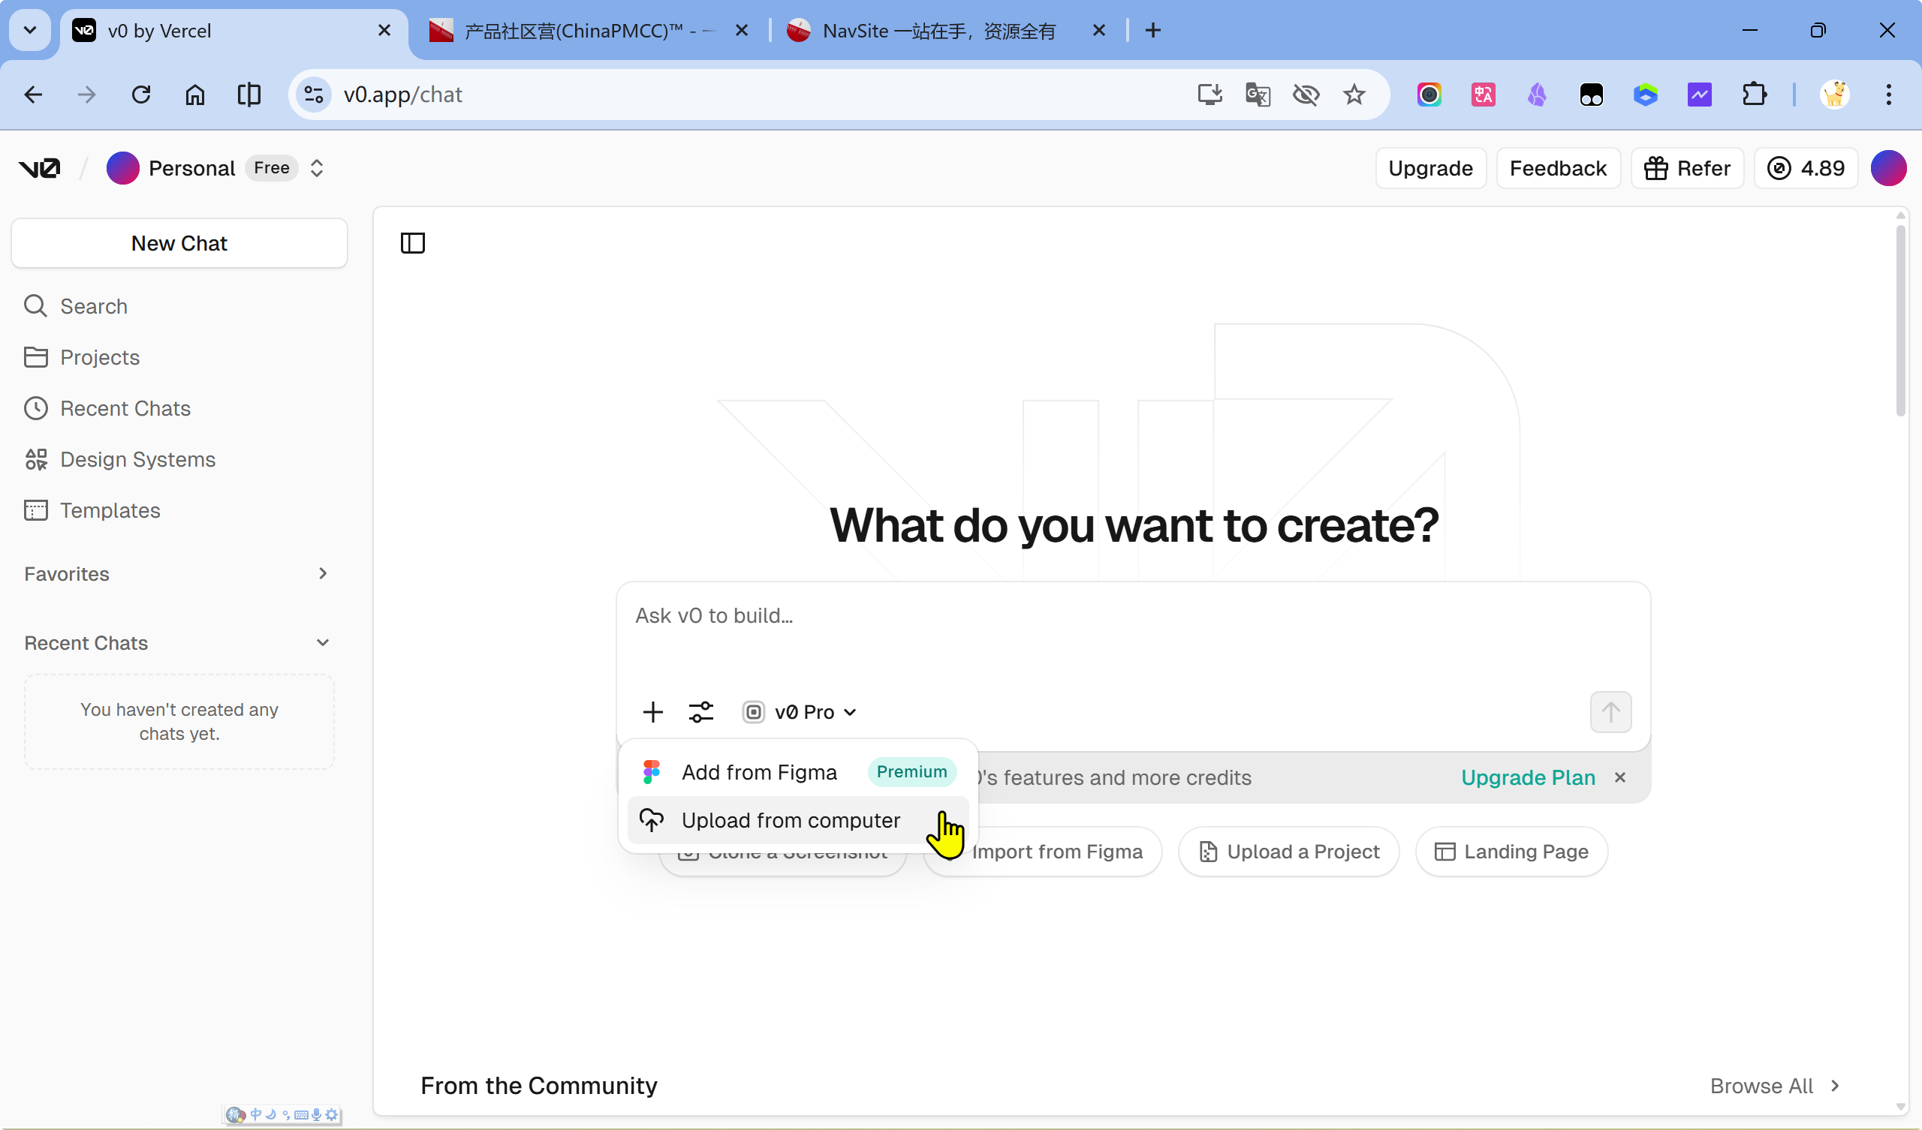Open the credits balance 4.89 indicator
Screen dimensions: 1922x1130
click(1806, 169)
